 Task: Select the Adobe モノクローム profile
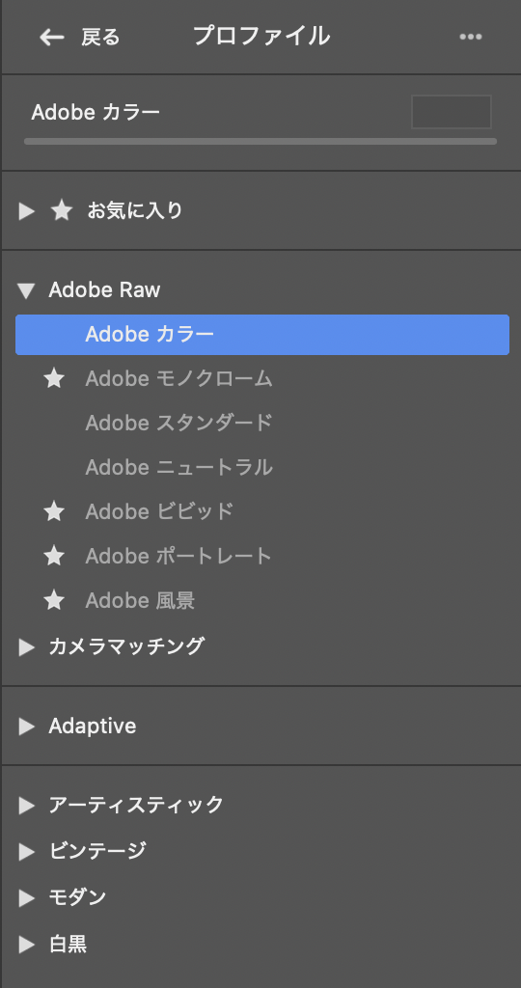pos(178,378)
